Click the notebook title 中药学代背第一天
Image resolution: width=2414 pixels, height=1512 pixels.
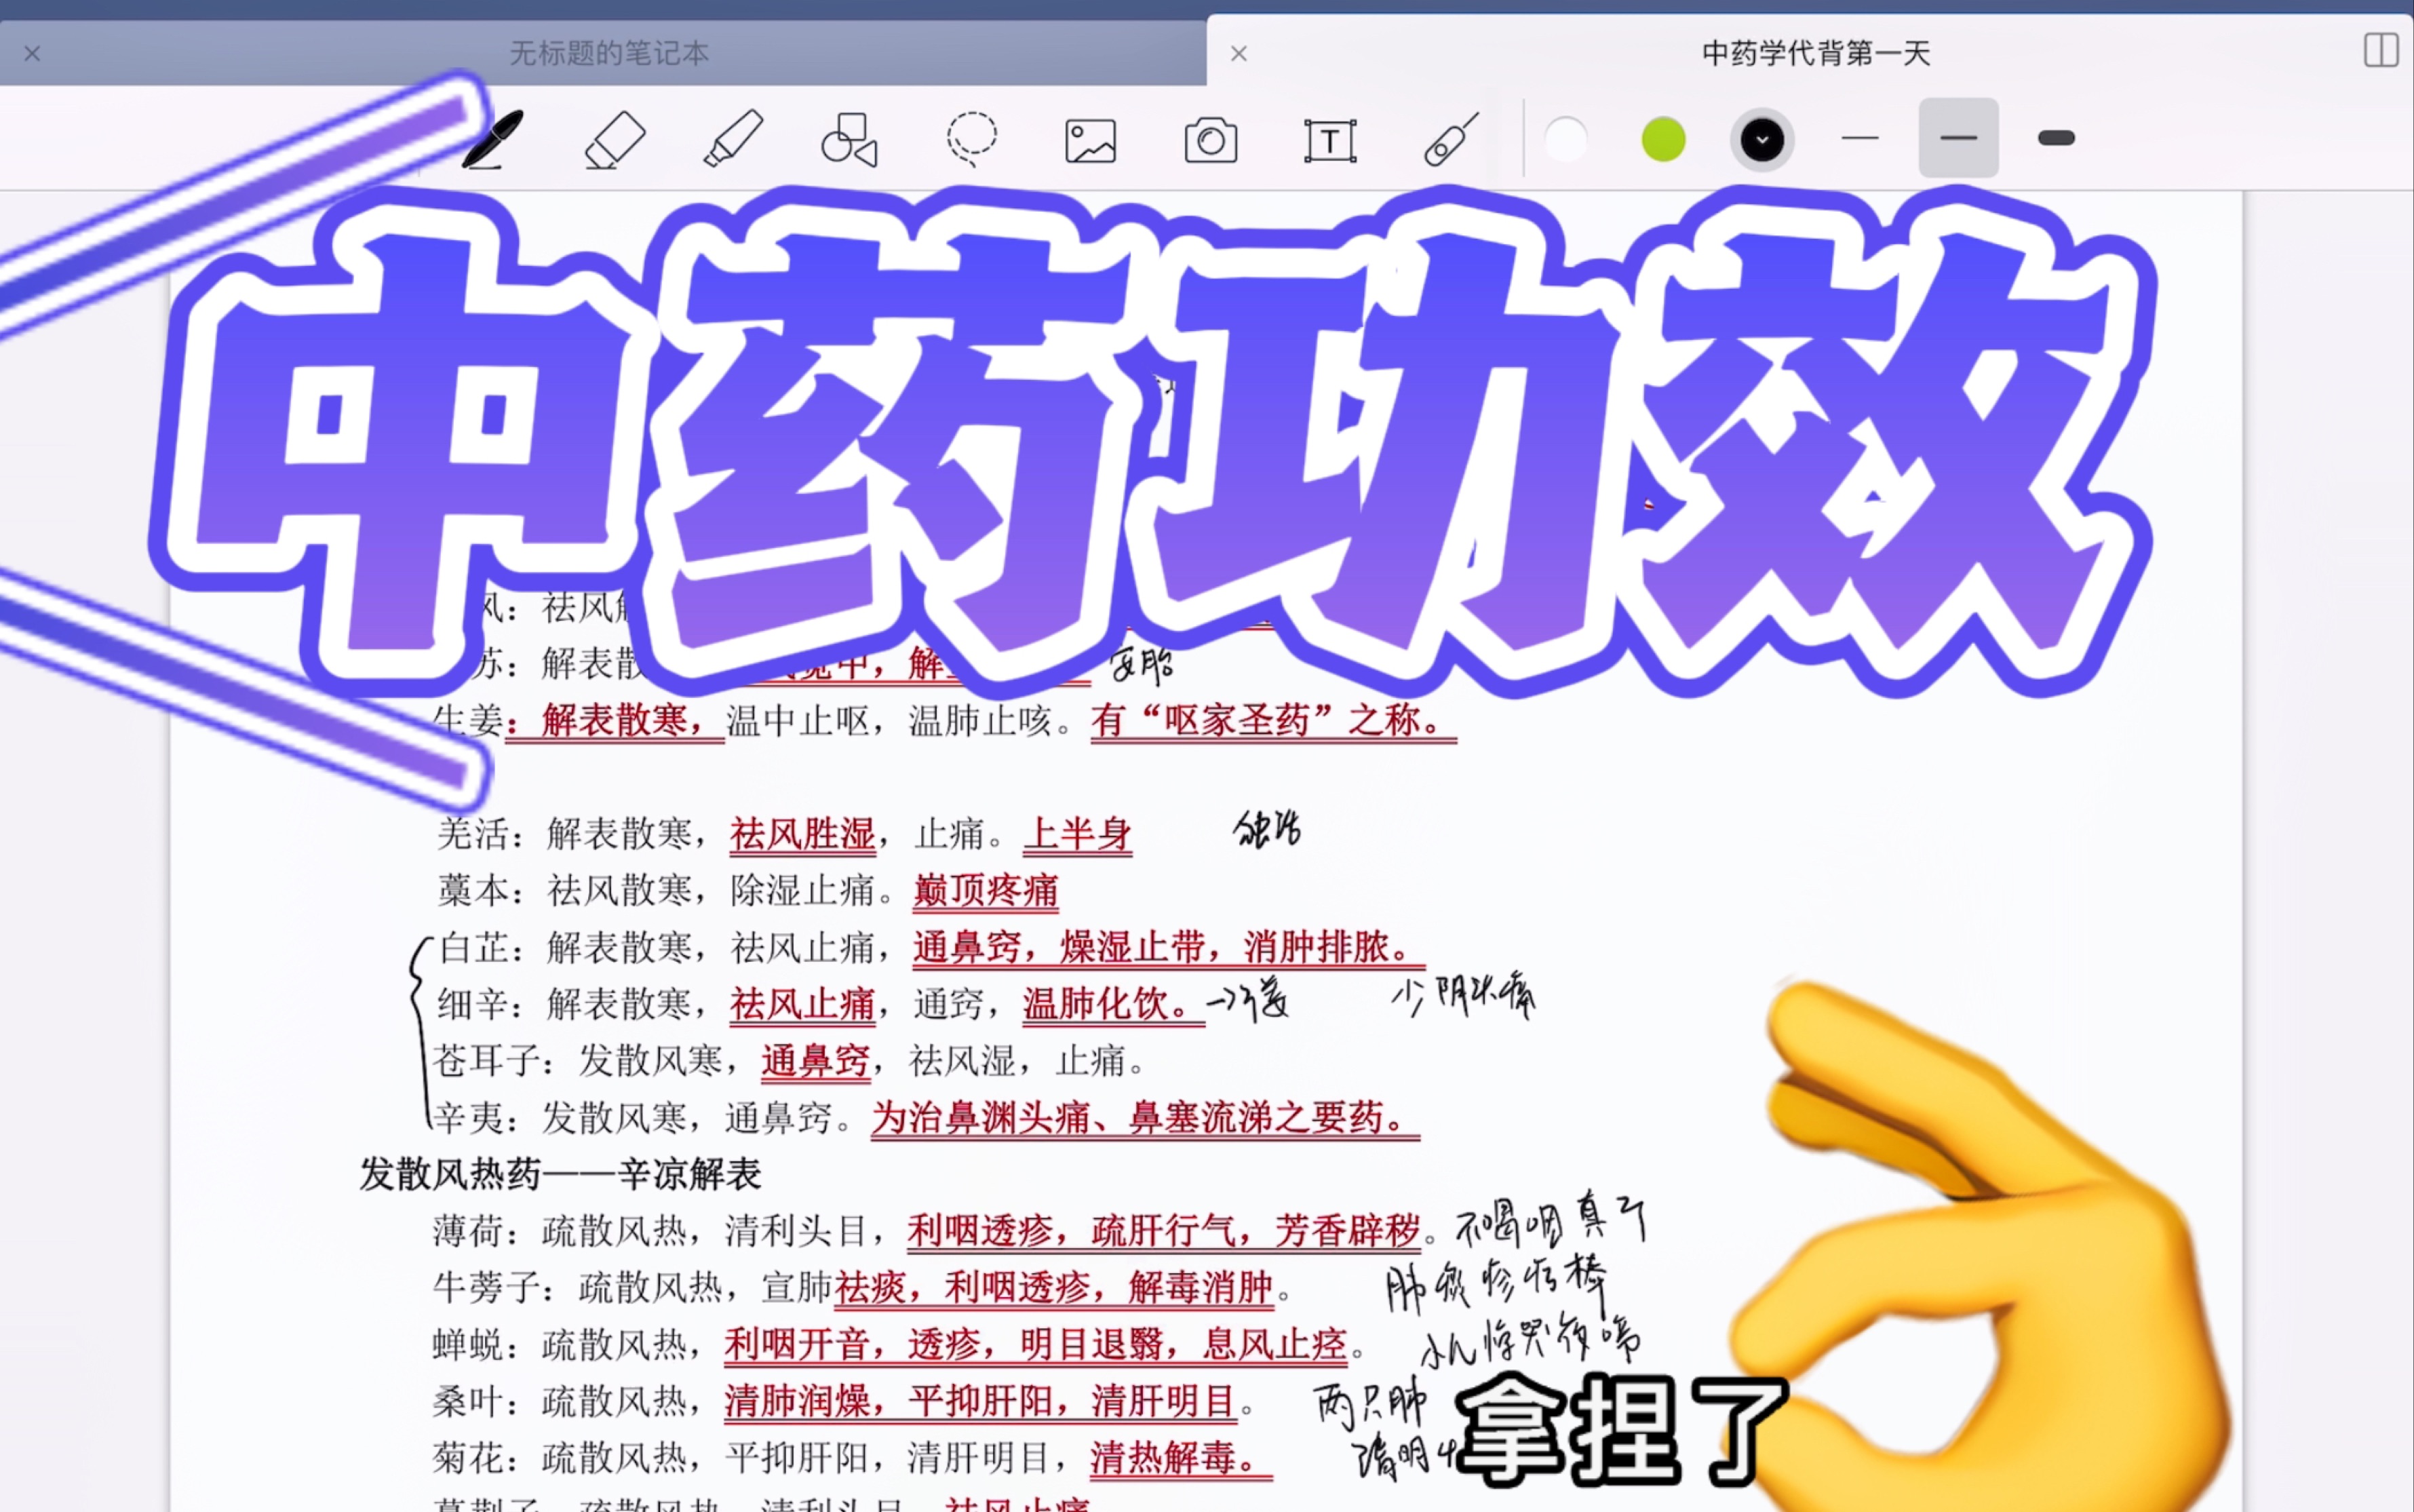(x=1816, y=53)
